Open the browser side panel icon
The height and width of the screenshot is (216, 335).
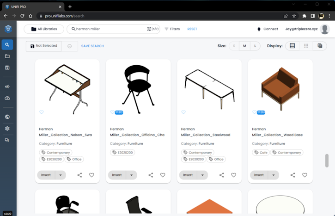312,16
